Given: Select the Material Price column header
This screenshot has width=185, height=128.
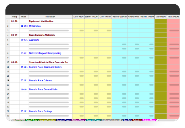Looking at the screenshot, I should coord(134,17).
